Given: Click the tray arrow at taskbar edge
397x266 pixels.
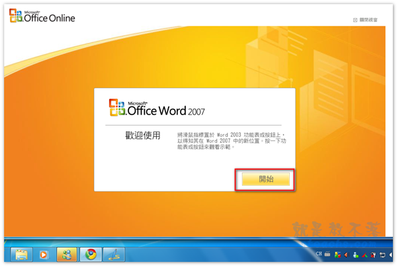Looking at the screenshot, I should click(390, 255).
